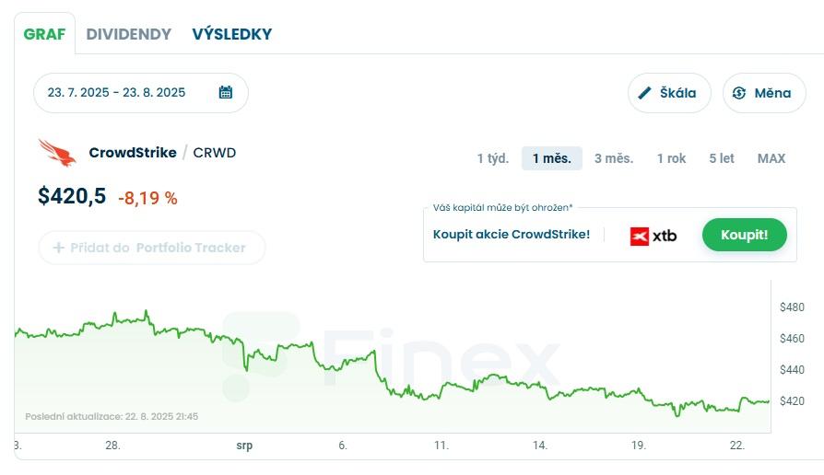Open the Škála scale options
824x475 pixels.
click(x=669, y=93)
